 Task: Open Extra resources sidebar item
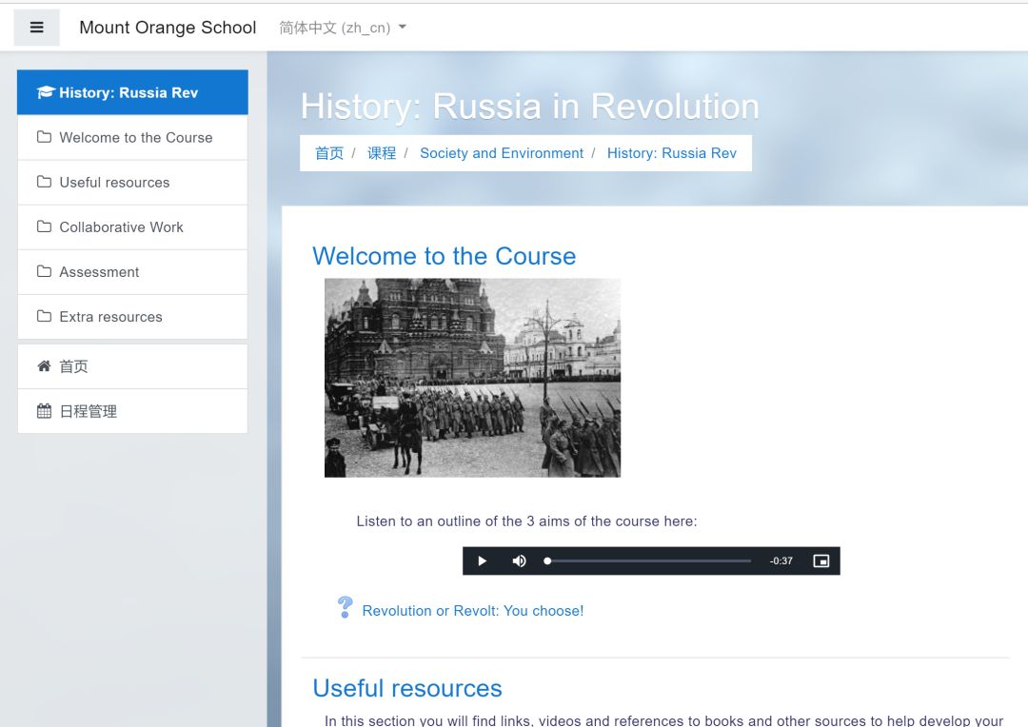click(x=110, y=317)
